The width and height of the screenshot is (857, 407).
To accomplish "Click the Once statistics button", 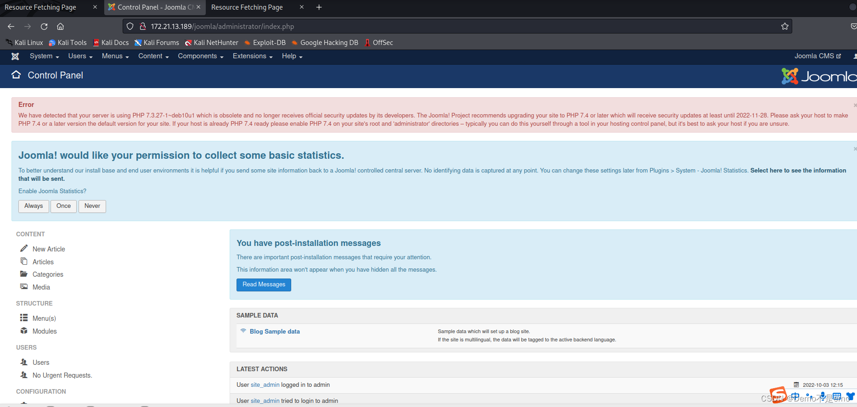I will (63, 206).
